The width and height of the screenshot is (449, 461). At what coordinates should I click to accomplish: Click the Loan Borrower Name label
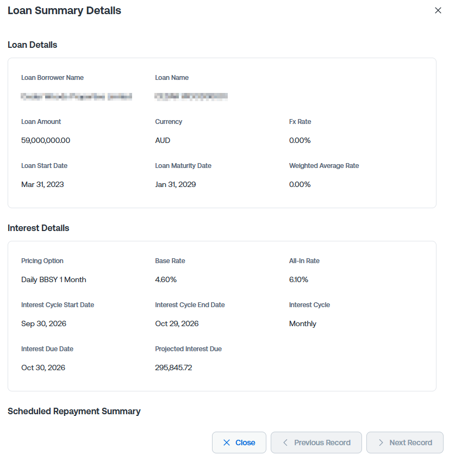(x=52, y=78)
